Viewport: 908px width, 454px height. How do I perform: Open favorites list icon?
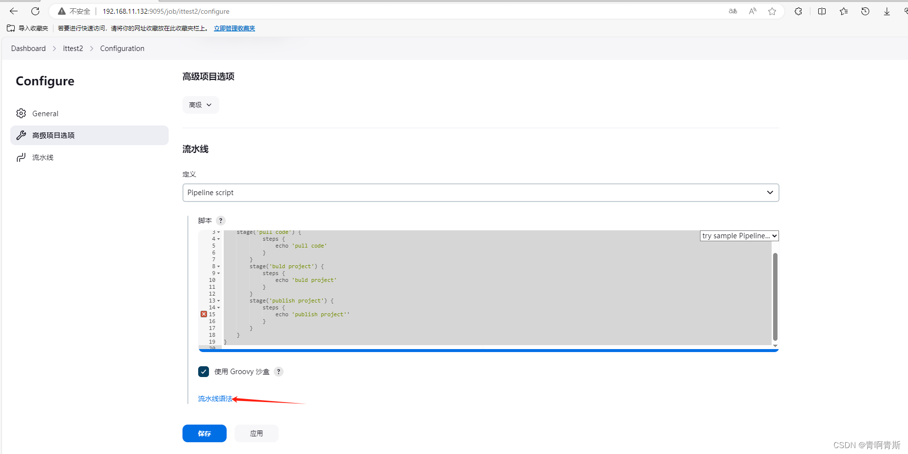[x=844, y=11]
